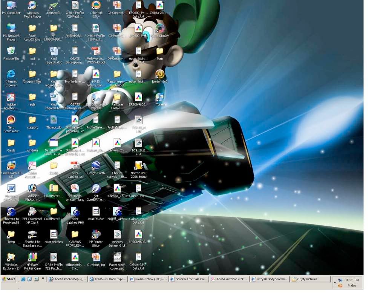Viewport: 386px width, 295px height.
Task: Open Kind regards.doc document
Action: click(x=54, y=55)
